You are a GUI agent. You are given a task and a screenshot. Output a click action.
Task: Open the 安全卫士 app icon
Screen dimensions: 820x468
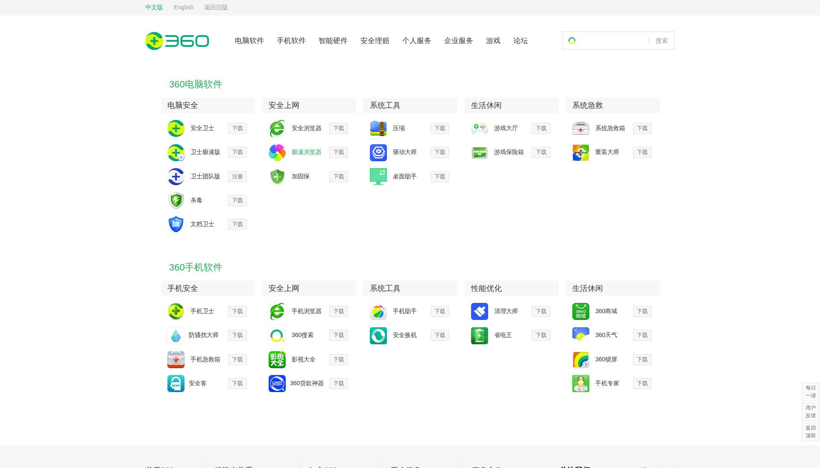click(x=176, y=128)
